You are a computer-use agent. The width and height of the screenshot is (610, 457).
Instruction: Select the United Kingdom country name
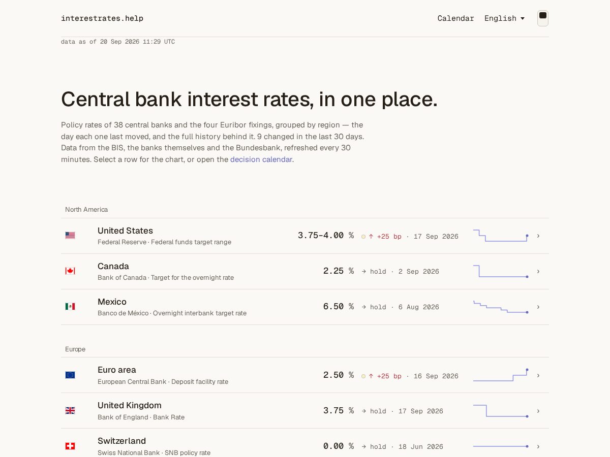pyautogui.click(x=130, y=405)
